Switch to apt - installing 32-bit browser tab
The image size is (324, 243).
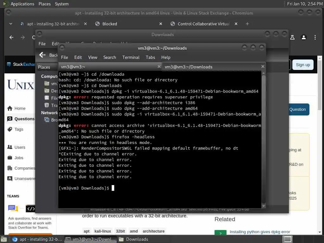pos(53,24)
